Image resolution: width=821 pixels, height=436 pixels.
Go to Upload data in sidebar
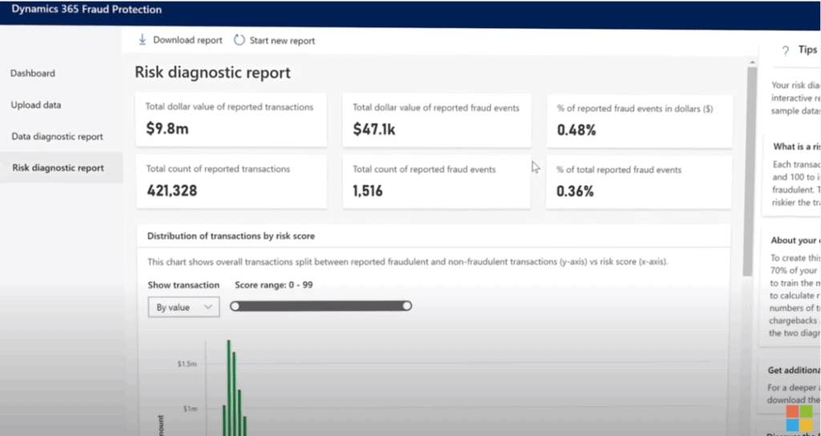(x=36, y=105)
